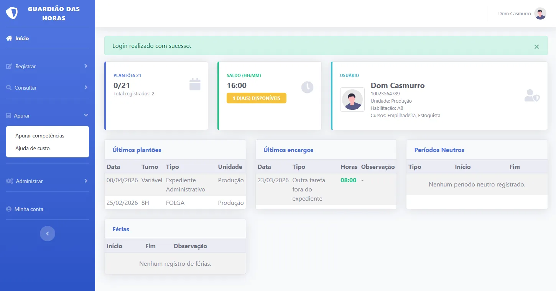This screenshot has width=556, height=291.
Task: Click the Início home icon
Action: coord(9,38)
